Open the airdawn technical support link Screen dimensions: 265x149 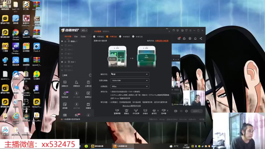(x=132, y=106)
